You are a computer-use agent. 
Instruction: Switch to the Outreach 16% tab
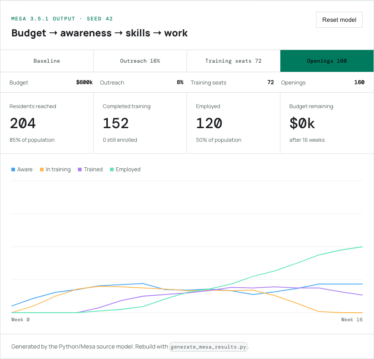click(x=140, y=61)
